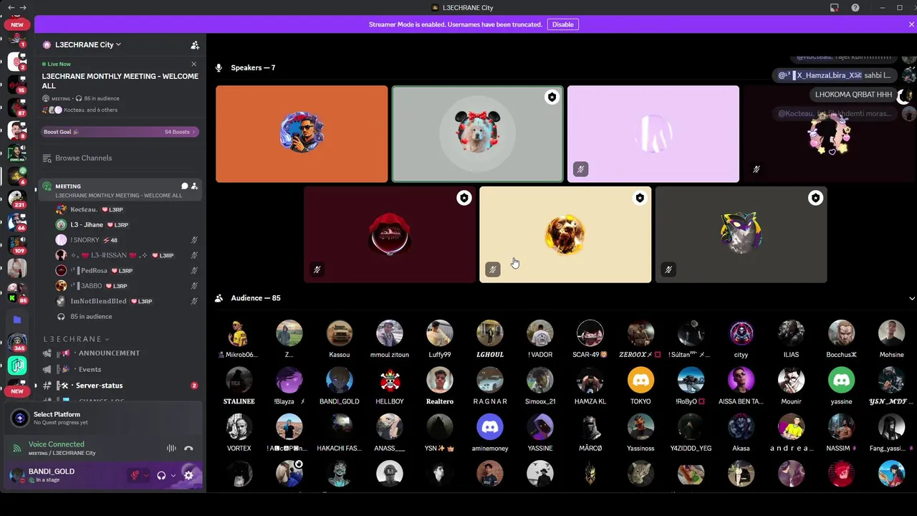Open the Boost Goal 54 Boosts bar
The width and height of the screenshot is (917, 516).
[120, 132]
